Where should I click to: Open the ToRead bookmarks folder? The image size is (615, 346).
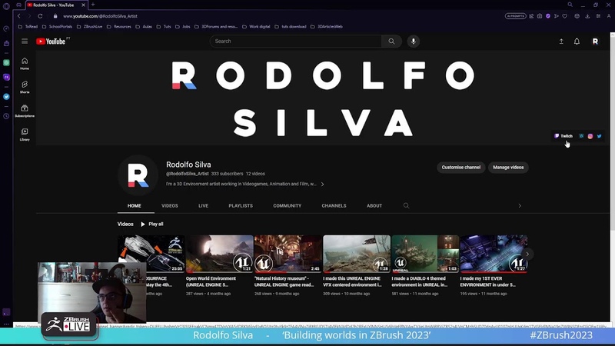pyautogui.click(x=28, y=27)
